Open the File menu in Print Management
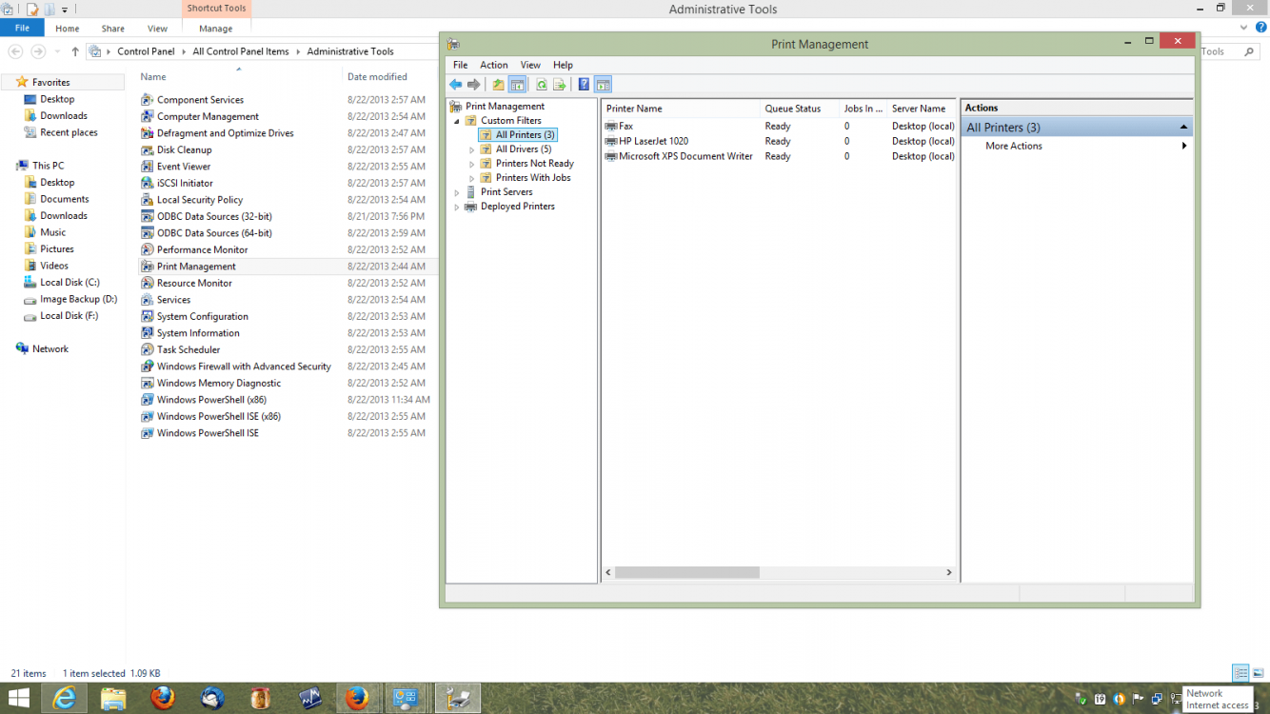Viewport: 1270px width, 714px height. pyautogui.click(x=461, y=65)
